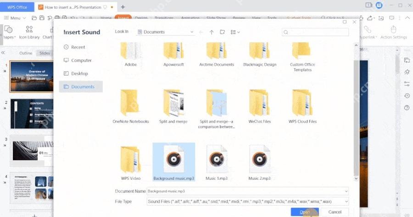
Task: Select the Music 1.mp3 file
Action: [x=217, y=163]
